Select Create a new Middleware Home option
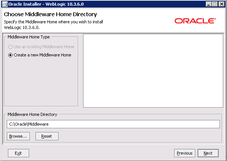This screenshot has width=227, height=161. 40,55
